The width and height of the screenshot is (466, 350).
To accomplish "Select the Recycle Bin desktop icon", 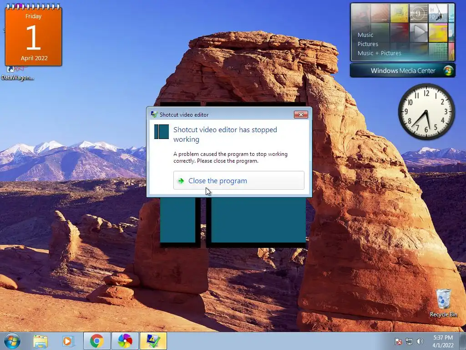I will [x=443, y=303].
